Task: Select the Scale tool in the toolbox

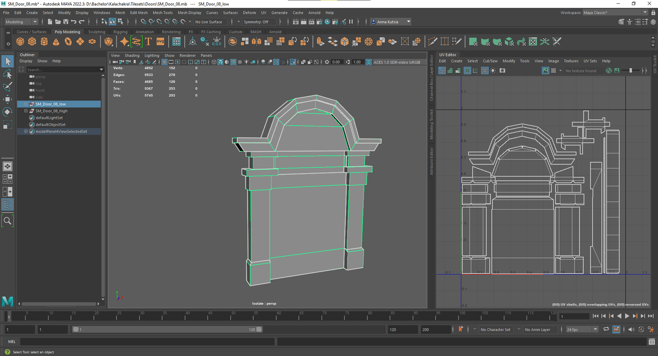Action: (x=8, y=125)
